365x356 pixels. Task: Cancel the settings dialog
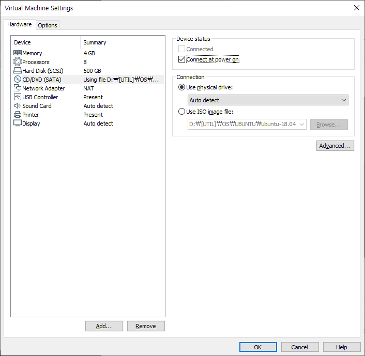(x=300, y=347)
